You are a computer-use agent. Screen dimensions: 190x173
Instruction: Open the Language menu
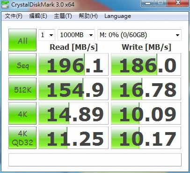coord(117,16)
